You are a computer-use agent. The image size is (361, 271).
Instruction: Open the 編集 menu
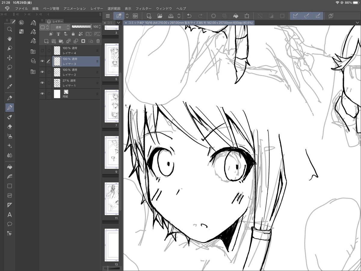pyautogui.click(x=35, y=9)
